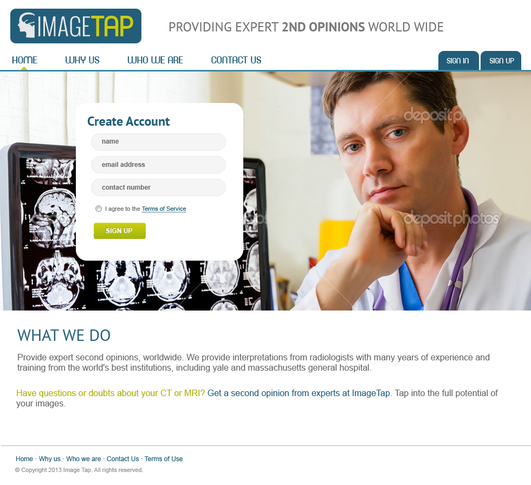Click the email address field

pos(158,165)
